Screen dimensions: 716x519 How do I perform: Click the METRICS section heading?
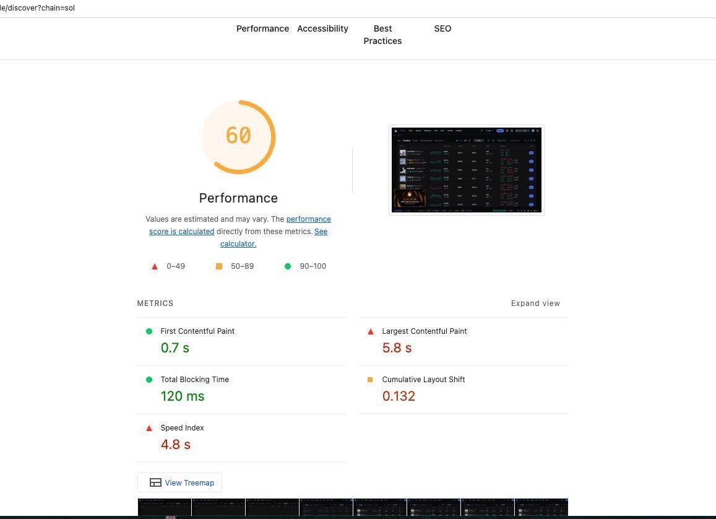155,303
